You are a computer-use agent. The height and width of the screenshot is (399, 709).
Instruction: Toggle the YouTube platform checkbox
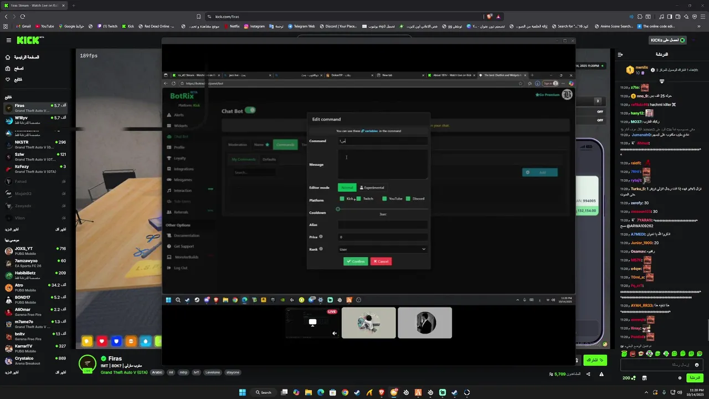tap(384, 198)
